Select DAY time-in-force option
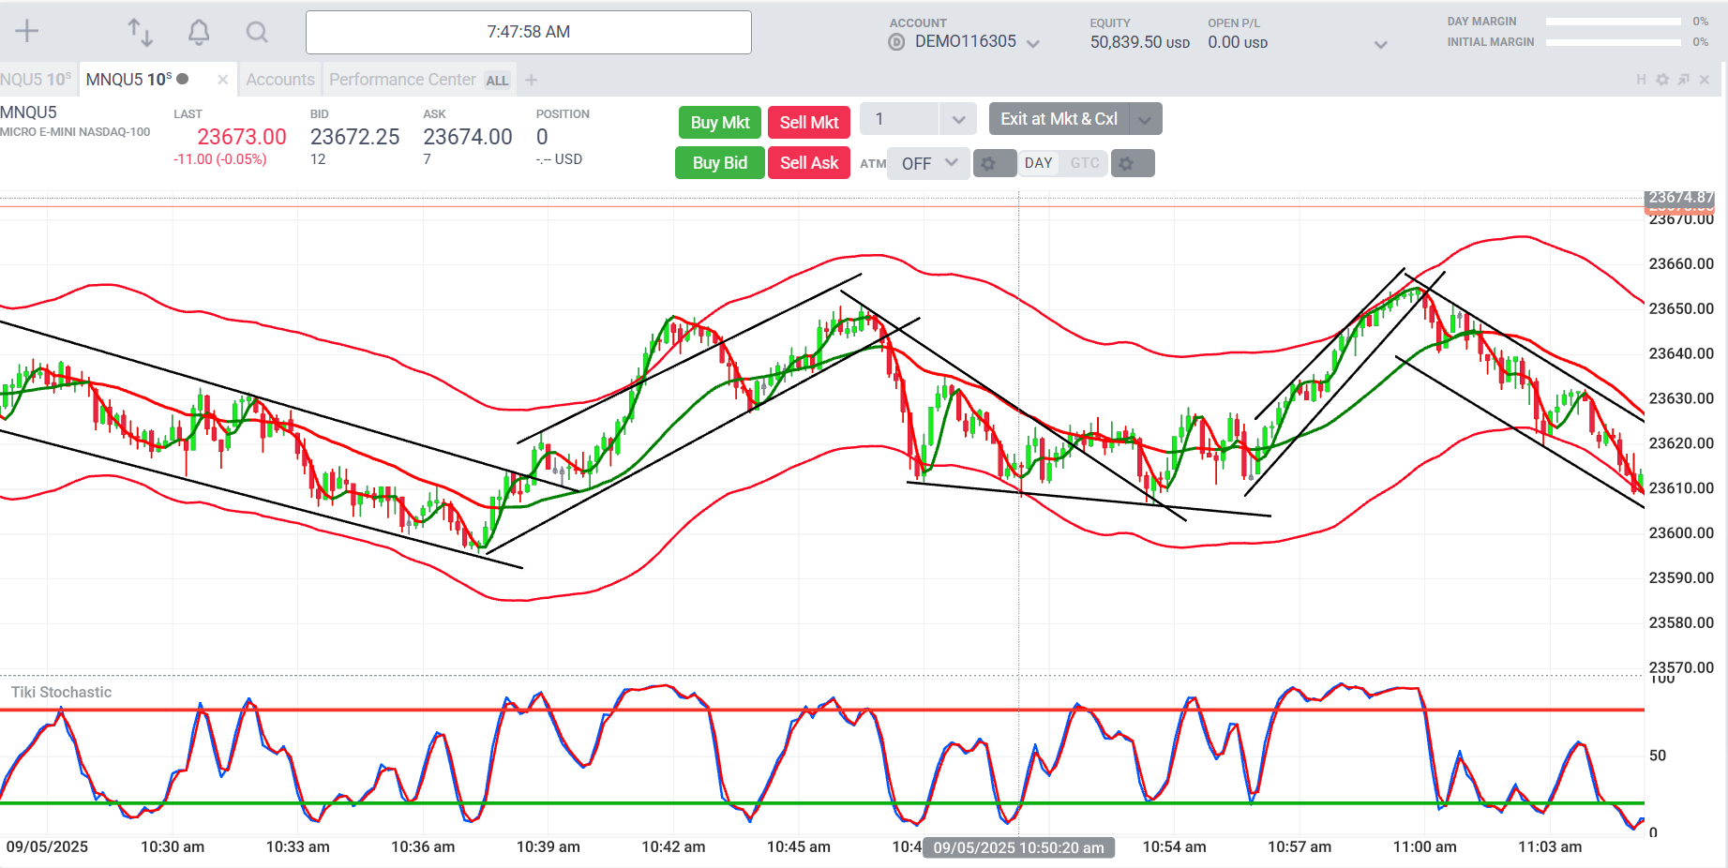The image size is (1728, 868). (1038, 163)
